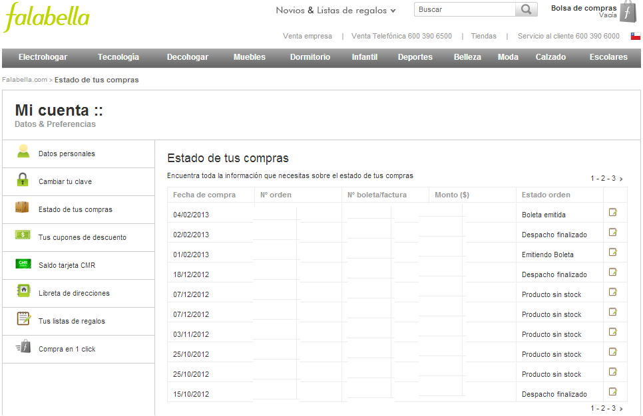643x416 pixels.
Task: Click the Datos personales person icon
Action: point(23,151)
